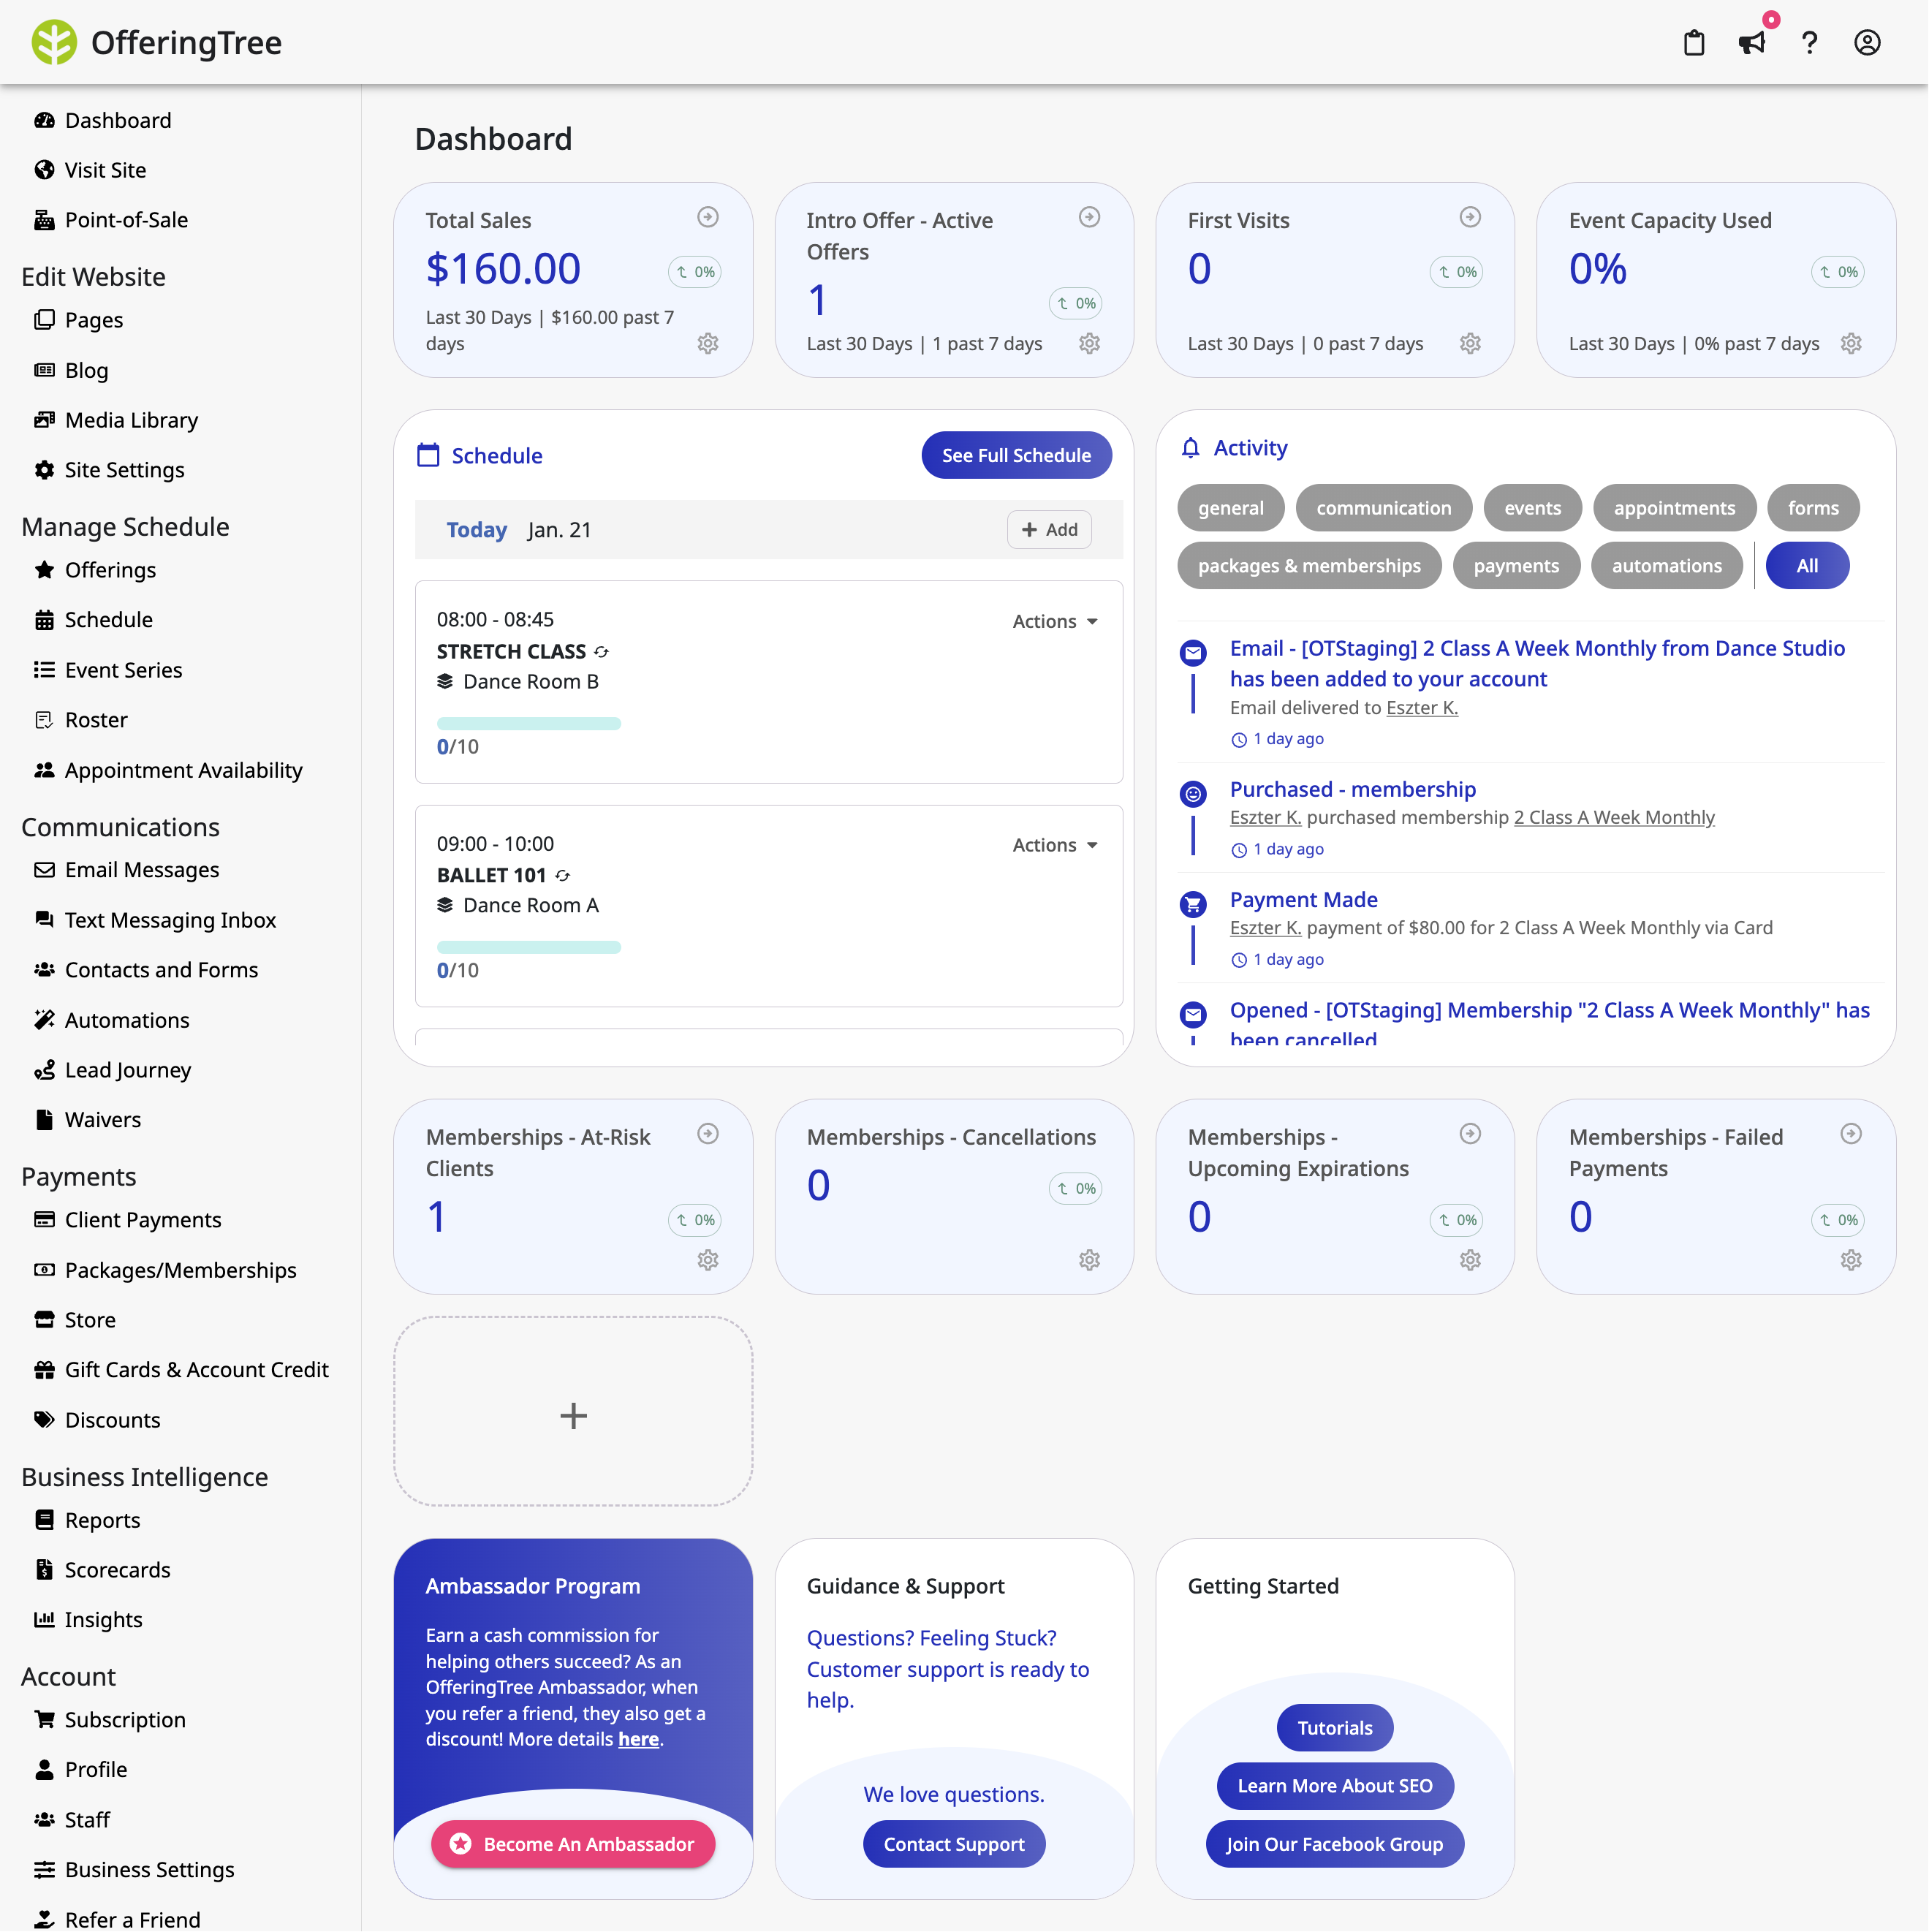Open Gift Cards & Account Credit
This screenshot has width=1929, height=1932.
(x=196, y=1370)
